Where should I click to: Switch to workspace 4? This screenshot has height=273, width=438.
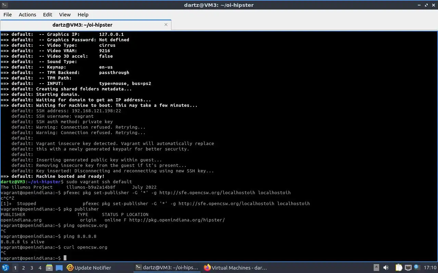[40, 268]
